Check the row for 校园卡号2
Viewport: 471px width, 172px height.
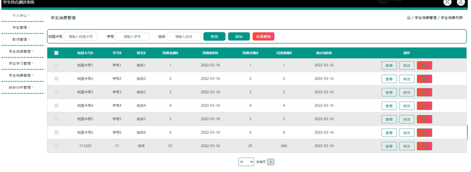[x=56, y=78]
